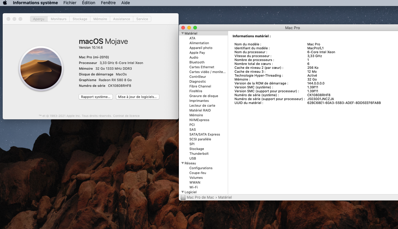This screenshot has width=398, height=229.
Task: Select Cartes Ethernet in the sidebar
Action: click(x=202, y=67)
